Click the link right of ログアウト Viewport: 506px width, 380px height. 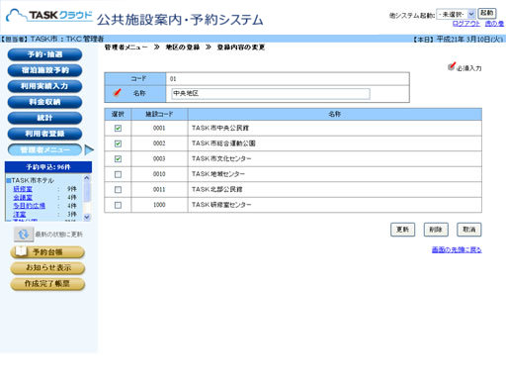click(x=494, y=24)
